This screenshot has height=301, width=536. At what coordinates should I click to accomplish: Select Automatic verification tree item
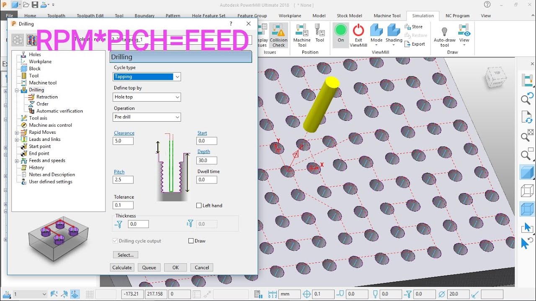tap(59, 111)
